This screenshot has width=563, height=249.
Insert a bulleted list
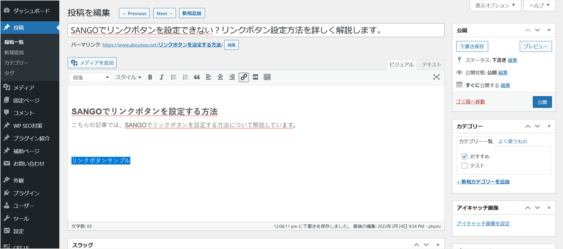(174, 77)
